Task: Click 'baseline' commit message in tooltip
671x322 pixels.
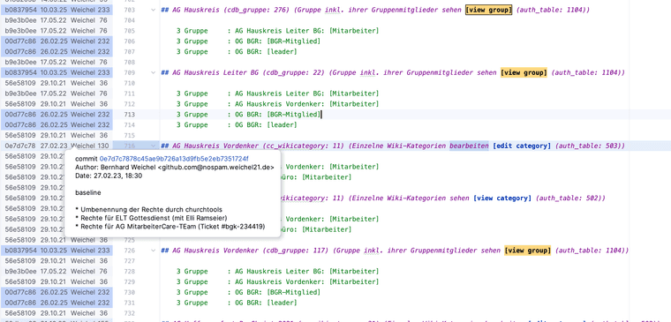Action: (x=87, y=193)
